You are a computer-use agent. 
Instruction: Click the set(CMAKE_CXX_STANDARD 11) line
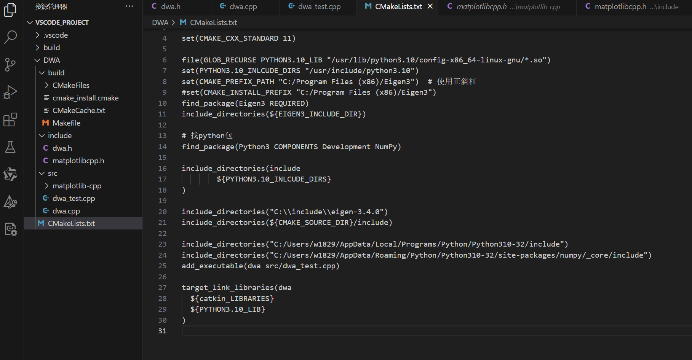238,38
